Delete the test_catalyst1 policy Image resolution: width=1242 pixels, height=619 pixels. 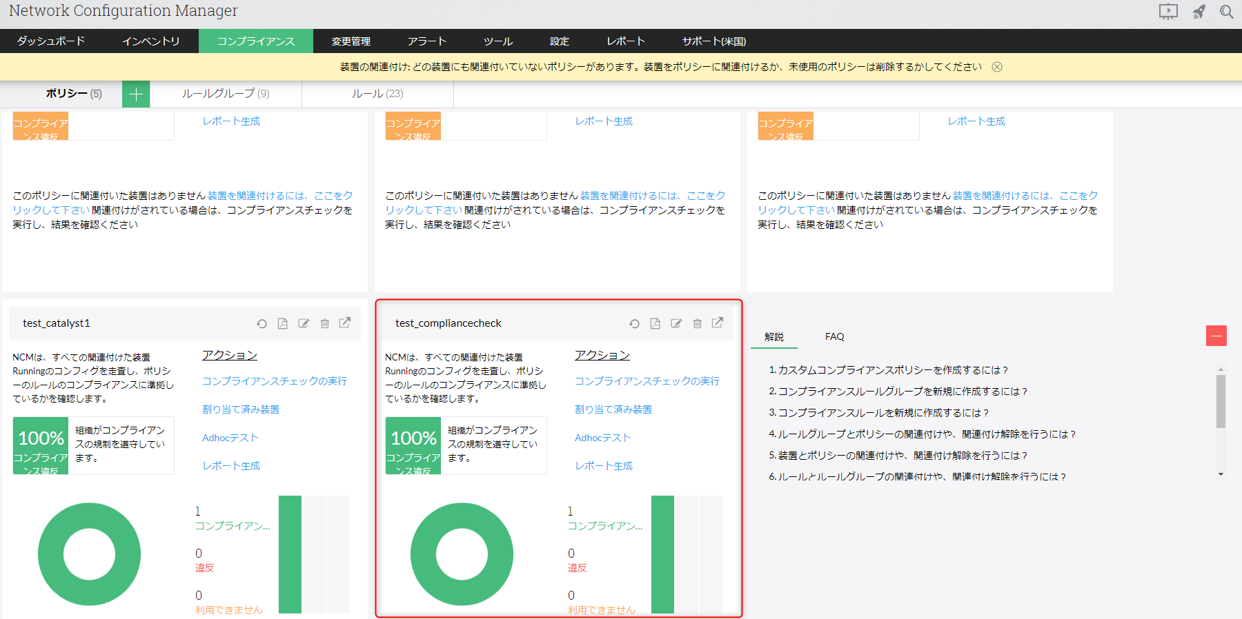pos(324,323)
